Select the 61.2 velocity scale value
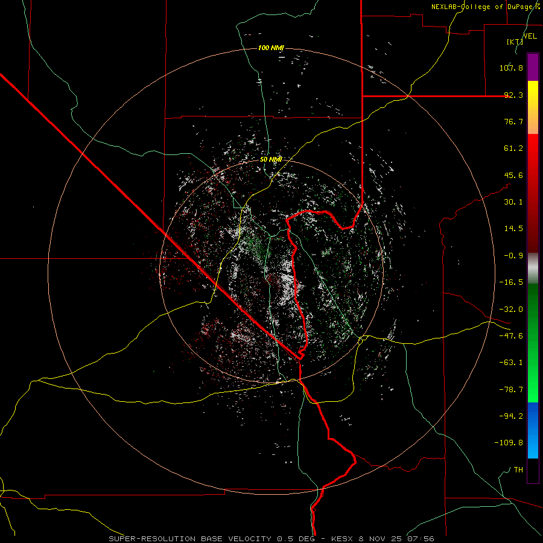Viewport: 543px width, 543px height. tap(513, 148)
